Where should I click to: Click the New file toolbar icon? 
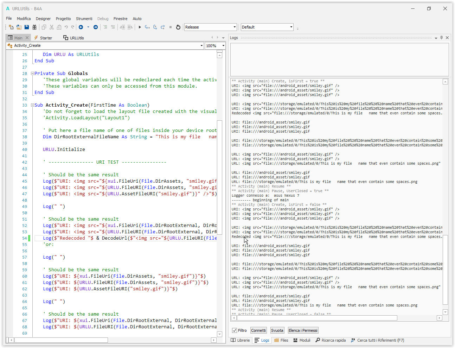click(x=11, y=27)
